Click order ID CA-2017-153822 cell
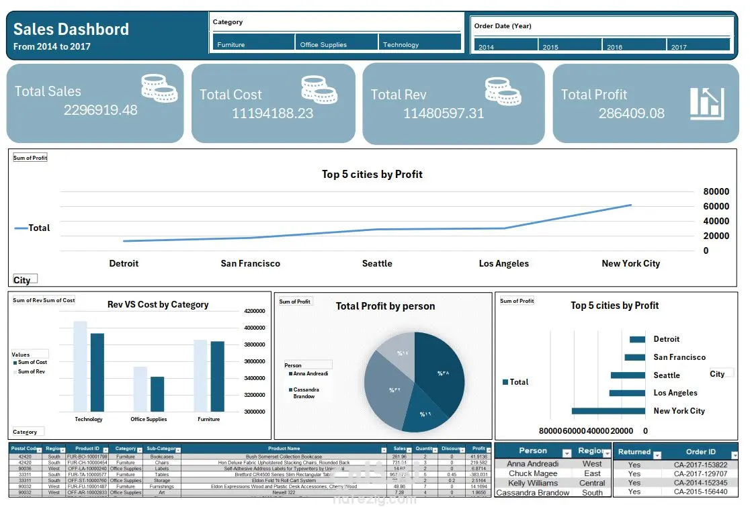Screen dimensions: 750x507 (x=700, y=465)
